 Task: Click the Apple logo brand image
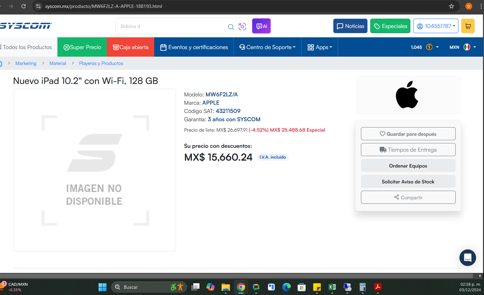pos(408,95)
